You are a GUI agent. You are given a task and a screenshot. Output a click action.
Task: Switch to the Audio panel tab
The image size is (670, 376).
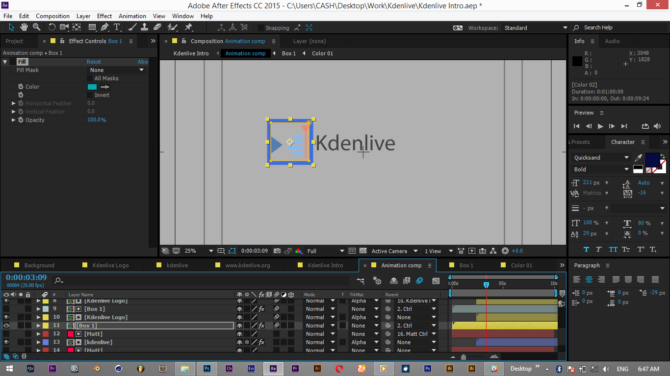612,41
